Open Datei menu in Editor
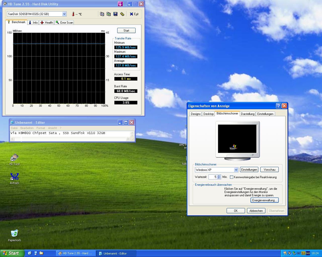 click(14, 128)
